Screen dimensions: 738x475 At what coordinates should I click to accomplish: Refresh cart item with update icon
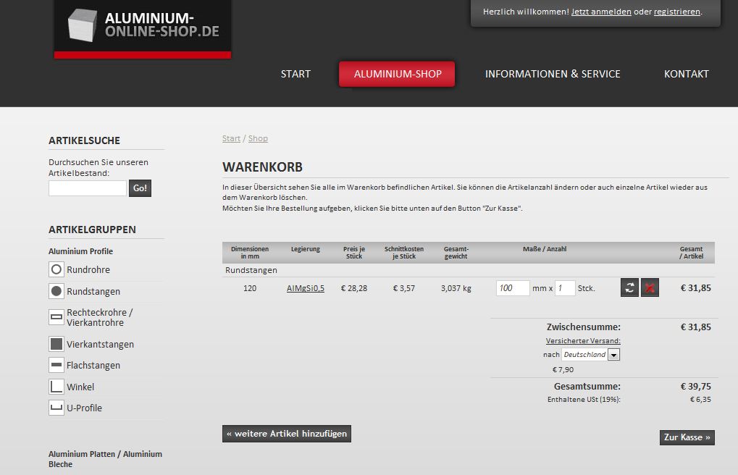[629, 288]
